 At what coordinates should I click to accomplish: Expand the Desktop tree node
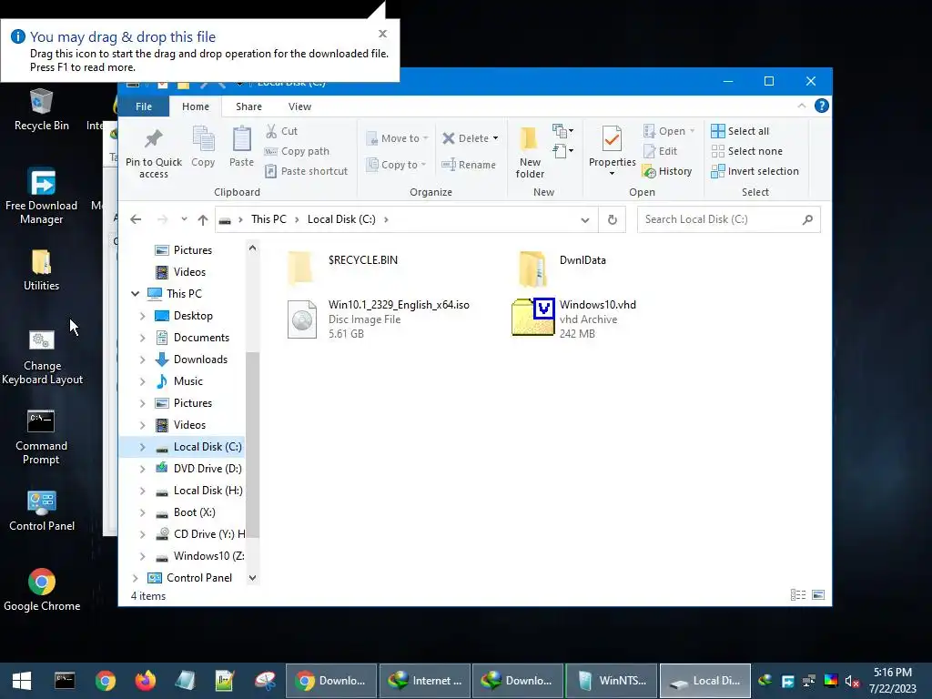point(143,316)
